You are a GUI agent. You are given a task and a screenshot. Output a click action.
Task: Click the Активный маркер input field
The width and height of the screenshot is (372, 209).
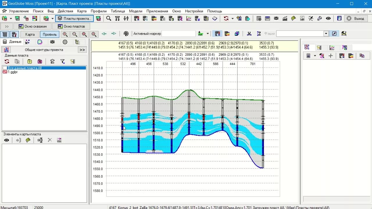pos(178,34)
